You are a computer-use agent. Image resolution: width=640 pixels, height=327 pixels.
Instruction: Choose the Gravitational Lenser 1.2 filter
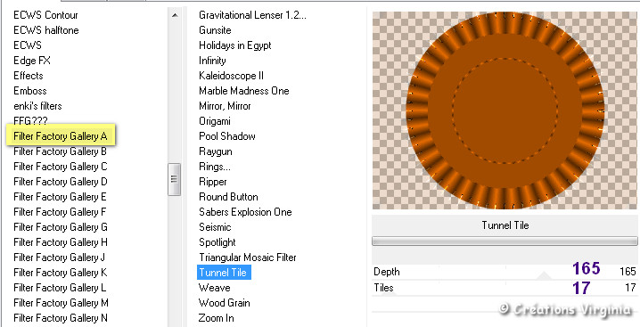(x=252, y=15)
